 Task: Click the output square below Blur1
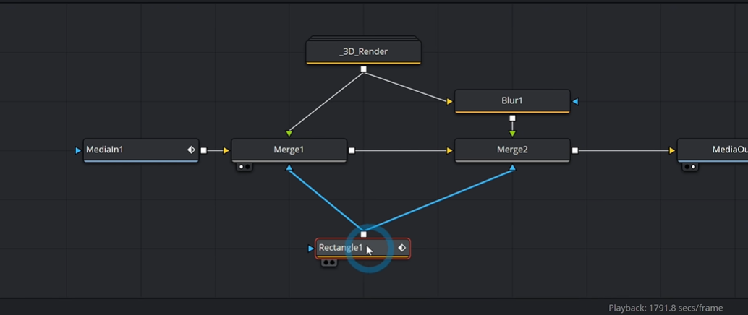512,118
